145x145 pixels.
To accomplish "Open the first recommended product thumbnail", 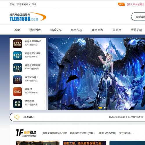I will pyautogui.click(x=38, y=143).
